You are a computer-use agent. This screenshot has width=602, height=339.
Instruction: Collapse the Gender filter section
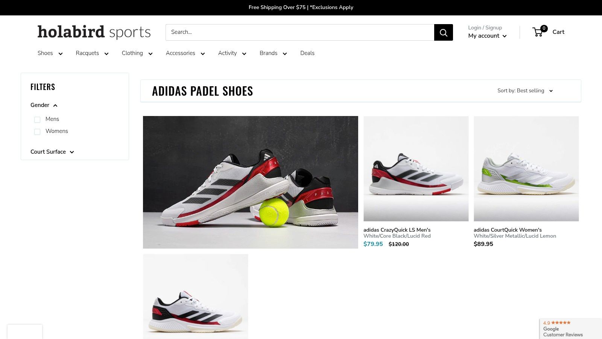[x=44, y=105]
